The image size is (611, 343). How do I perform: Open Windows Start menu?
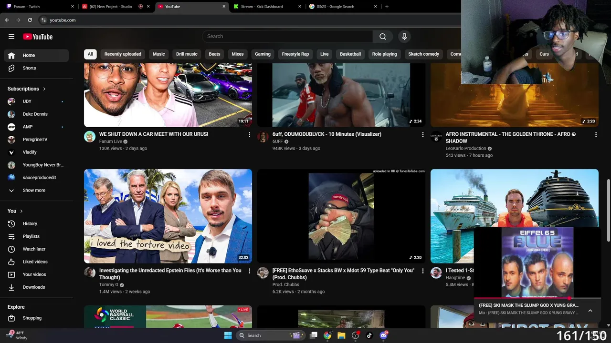coord(228,335)
